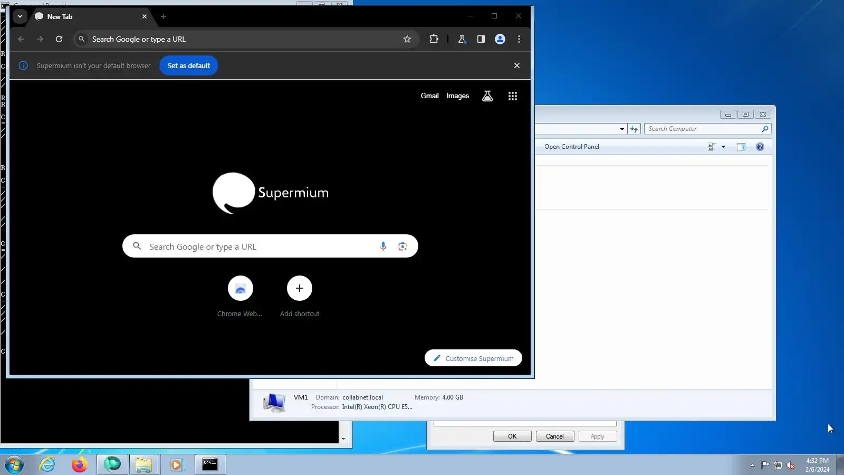Image resolution: width=844 pixels, height=475 pixels.
Task: Select the memory value 4.00 GB
Action: coord(453,397)
